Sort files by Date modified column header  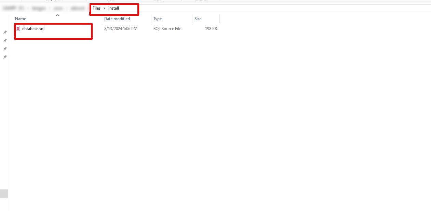pyautogui.click(x=117, y=19)
